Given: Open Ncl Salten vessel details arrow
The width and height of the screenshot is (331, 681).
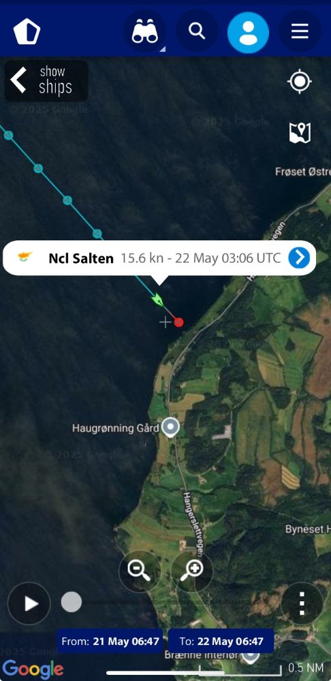Looking at the screenshot, I should (x=299, y=258).
